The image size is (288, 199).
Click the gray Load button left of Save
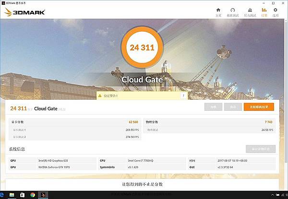click(x=213, y=107)
